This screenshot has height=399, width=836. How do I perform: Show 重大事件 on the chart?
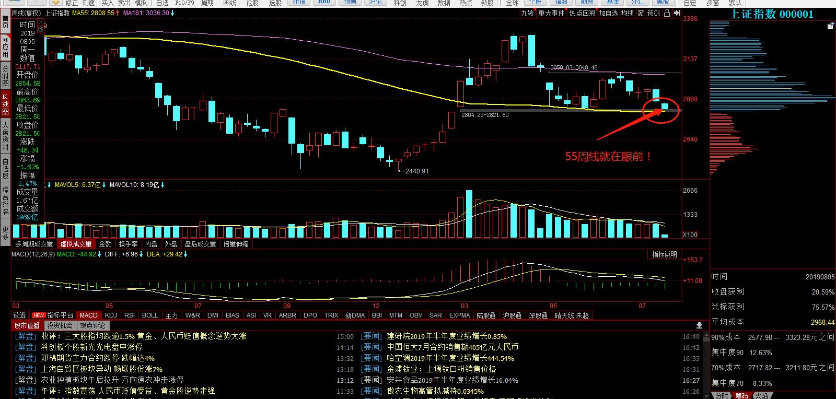(551, 14)
